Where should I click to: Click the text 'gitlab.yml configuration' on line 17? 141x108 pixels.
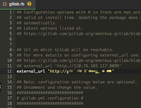coord(50,98)
